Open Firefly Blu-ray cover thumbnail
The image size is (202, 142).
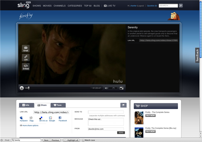[x=139, y=133]
